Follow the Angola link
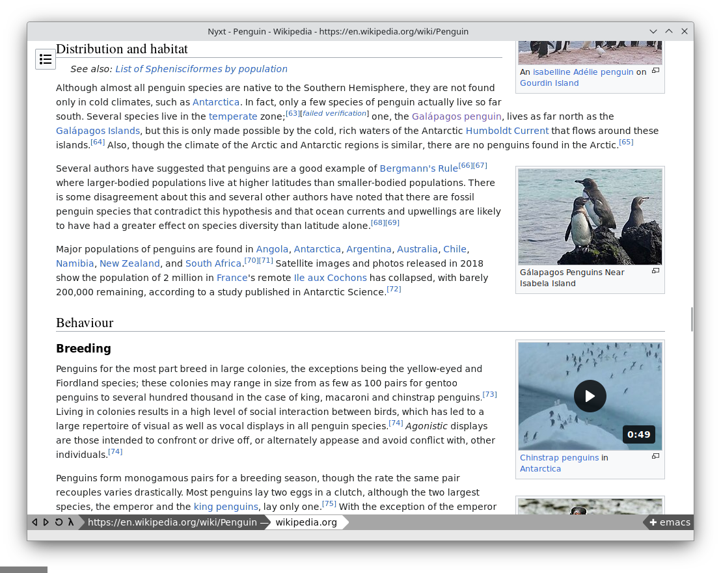The height and width of the screenshot is (573, 721). pos(272,249)
